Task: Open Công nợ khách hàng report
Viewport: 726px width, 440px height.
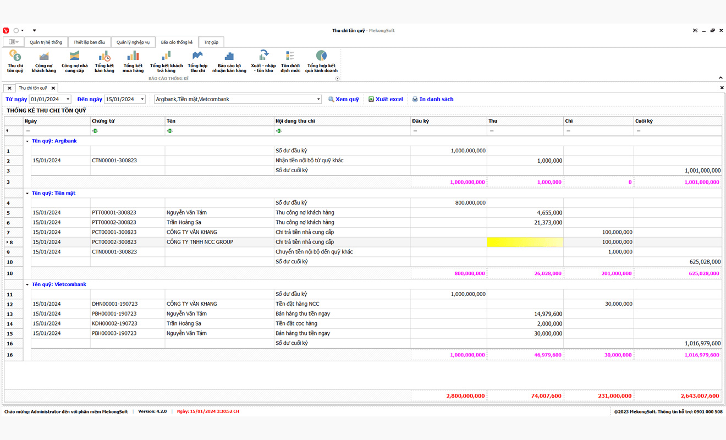Action: (44, 62)
